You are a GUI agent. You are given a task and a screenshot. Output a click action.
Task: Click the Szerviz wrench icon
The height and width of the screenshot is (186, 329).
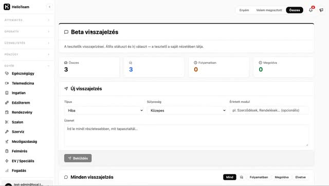point(7,132)
